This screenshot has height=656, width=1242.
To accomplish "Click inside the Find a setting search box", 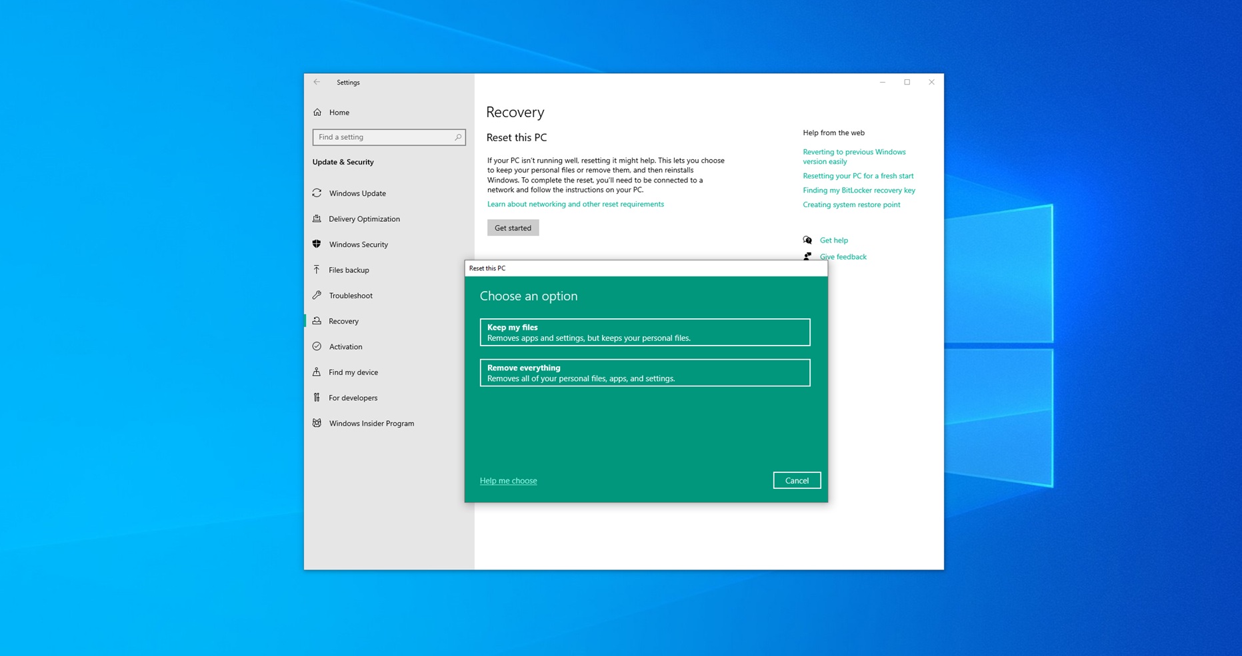I will pos(380,137).
